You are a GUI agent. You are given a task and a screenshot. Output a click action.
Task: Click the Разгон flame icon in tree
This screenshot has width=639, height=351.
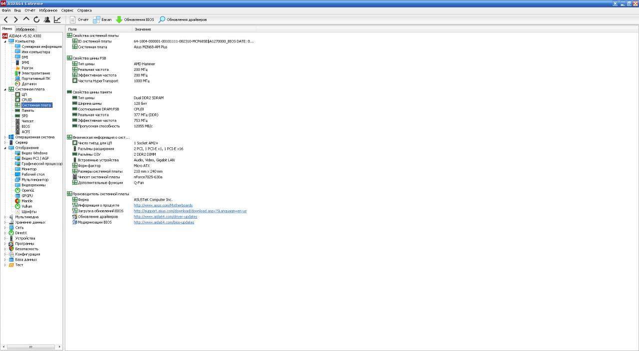click(x=17, y=68)
